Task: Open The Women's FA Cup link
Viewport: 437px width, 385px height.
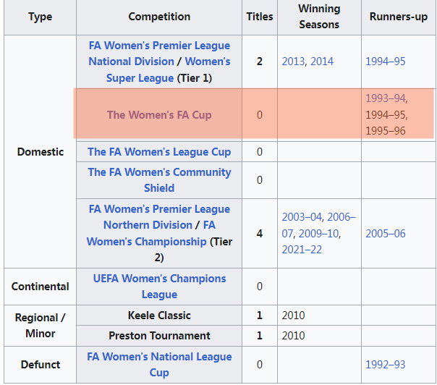Action: coord(159,115)
